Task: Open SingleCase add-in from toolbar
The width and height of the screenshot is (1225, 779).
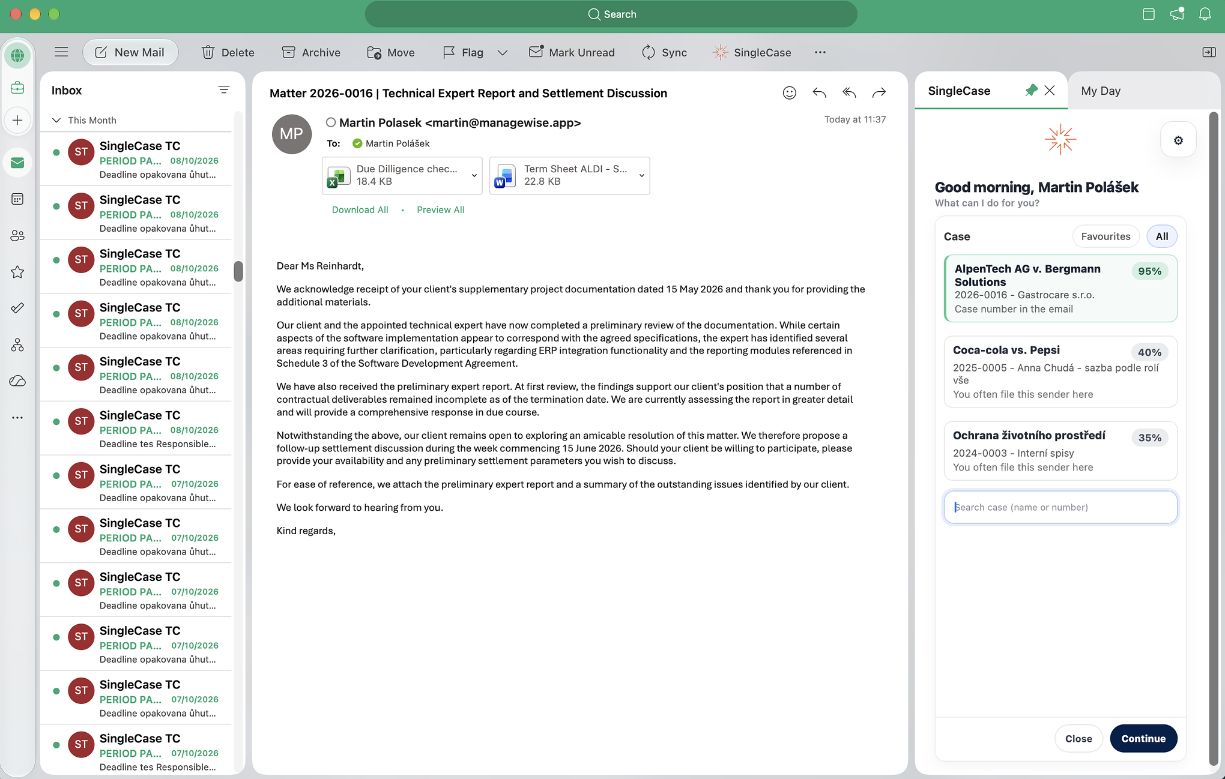Action: pyautogui.click(x=752, y=52)
